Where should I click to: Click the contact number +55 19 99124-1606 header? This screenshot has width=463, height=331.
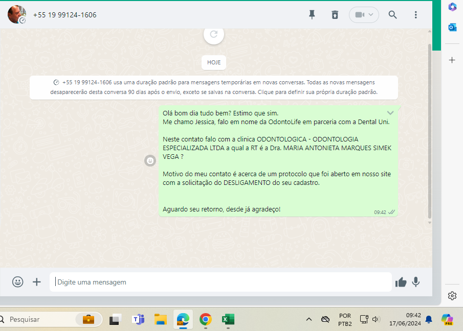[64, 15]
